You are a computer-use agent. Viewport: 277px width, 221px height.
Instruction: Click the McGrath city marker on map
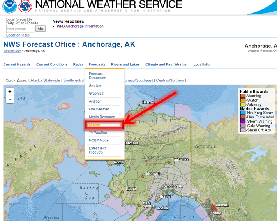pyautogui.click(x=143, y=177)
